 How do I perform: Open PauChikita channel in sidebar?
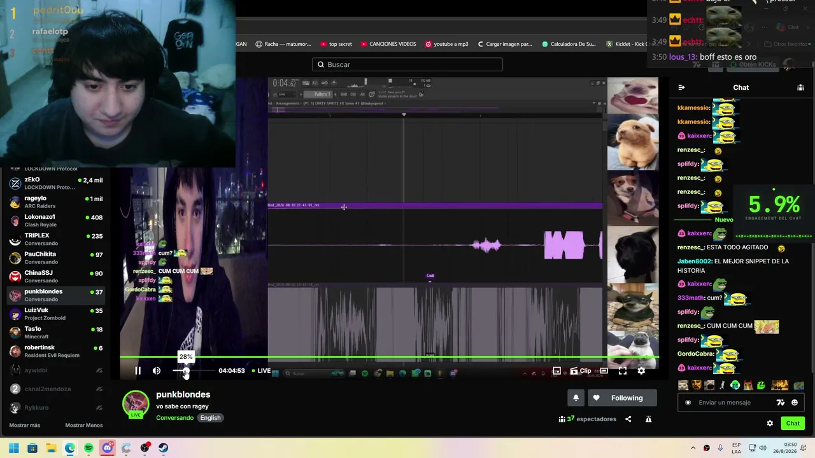click(x=55, y=258)
